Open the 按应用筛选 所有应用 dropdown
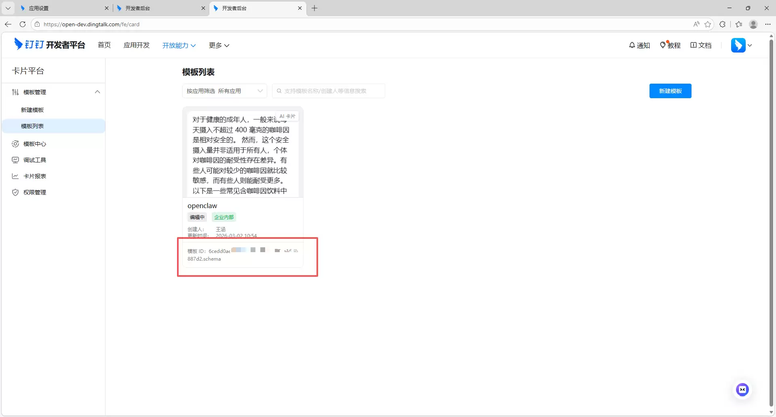Screen dimensions: 776x417 pyautogui.click(x=224, y=91)
